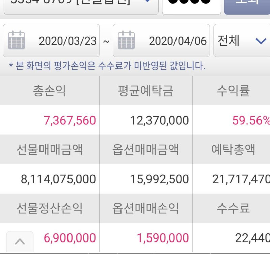Image resolution: width=270 pixels, height=254 pixels.
Task: Tap the 총손익 column header
Action: pos(50,91)
